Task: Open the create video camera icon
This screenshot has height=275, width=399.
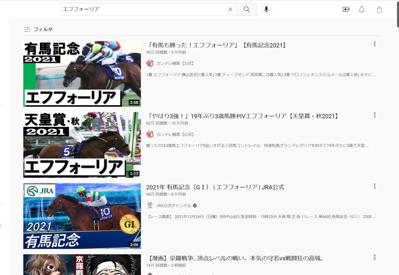Action: click(346, 9)
